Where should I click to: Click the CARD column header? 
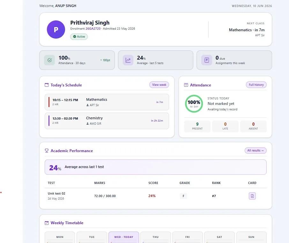252,183
